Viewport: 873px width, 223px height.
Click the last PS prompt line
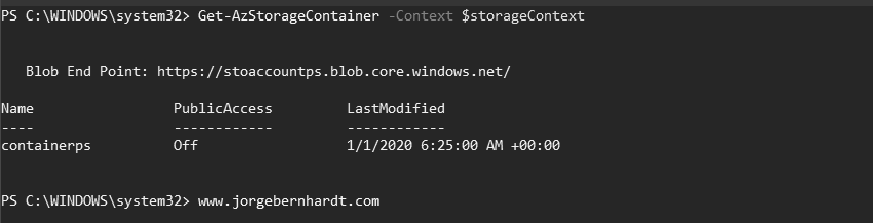(x=191, y=201)
